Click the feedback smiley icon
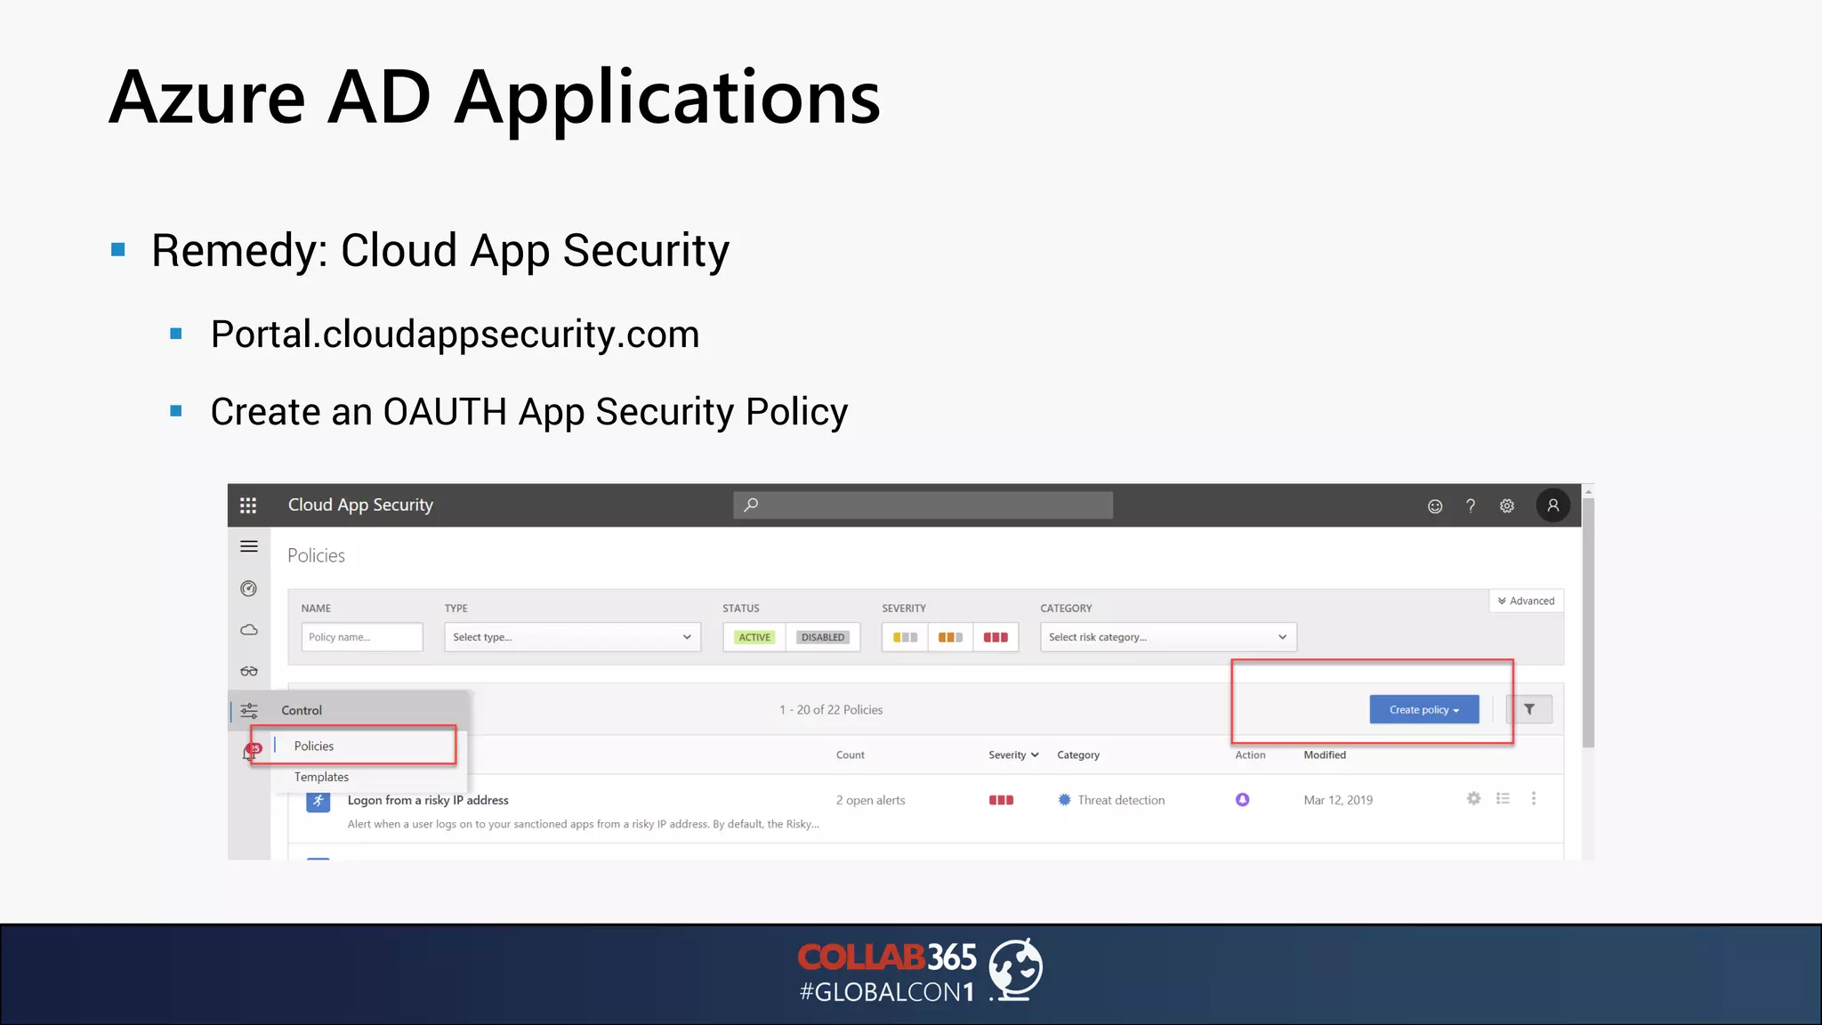The width and height of the screenshot is (1822, 1025). 1435,505
